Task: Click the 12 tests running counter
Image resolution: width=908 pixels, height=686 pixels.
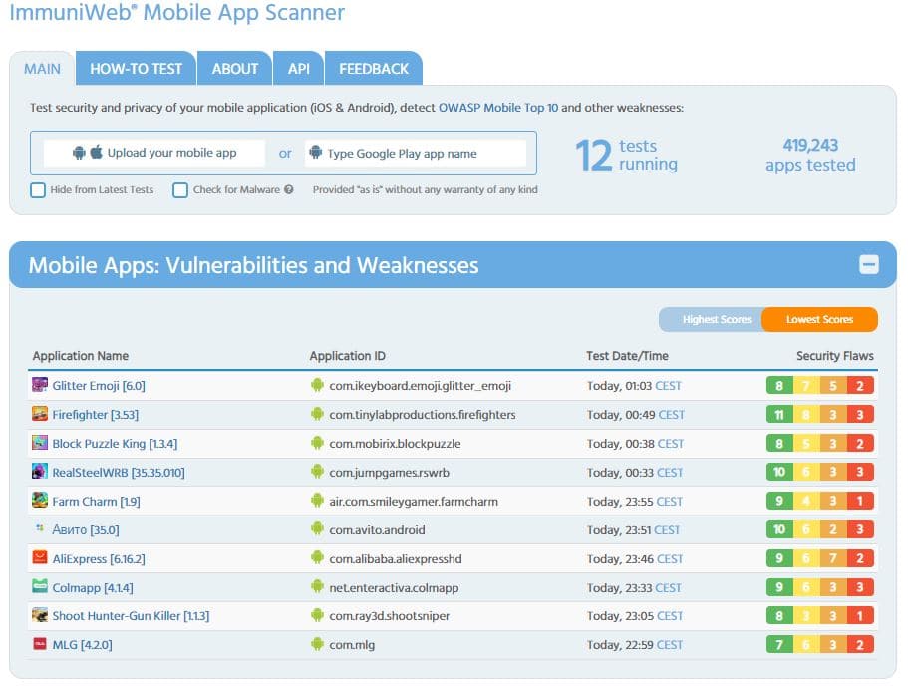Action: coord(626,155)
